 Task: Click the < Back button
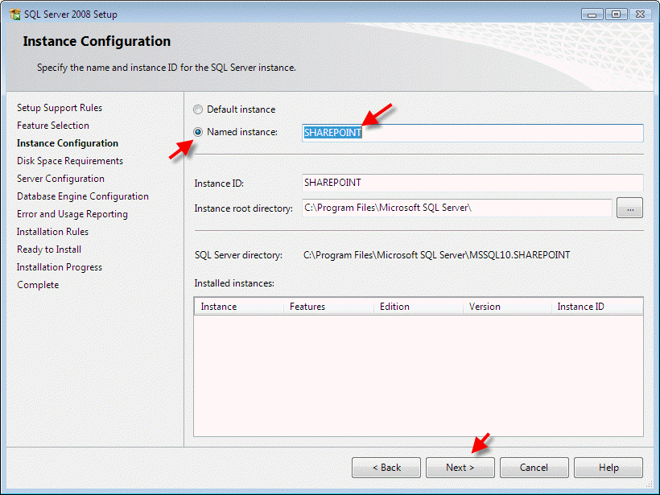coord(386,468)
